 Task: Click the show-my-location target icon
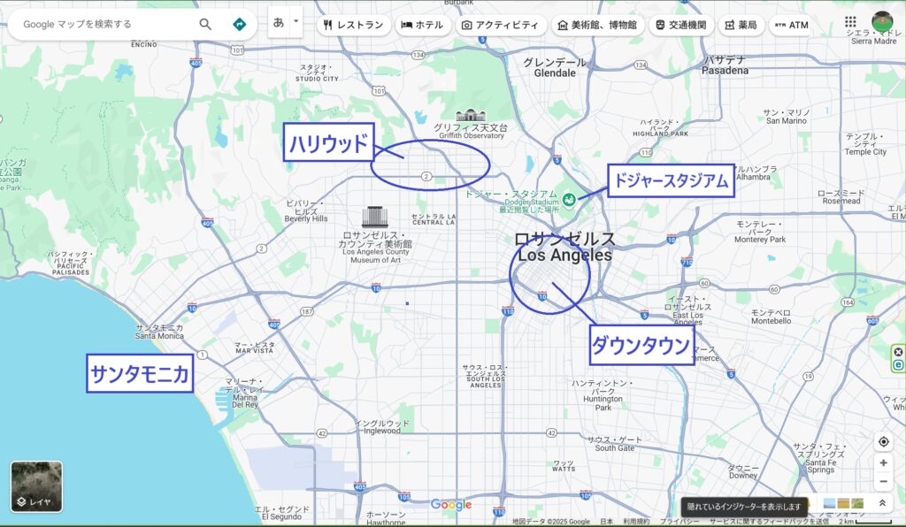[884, 441]
